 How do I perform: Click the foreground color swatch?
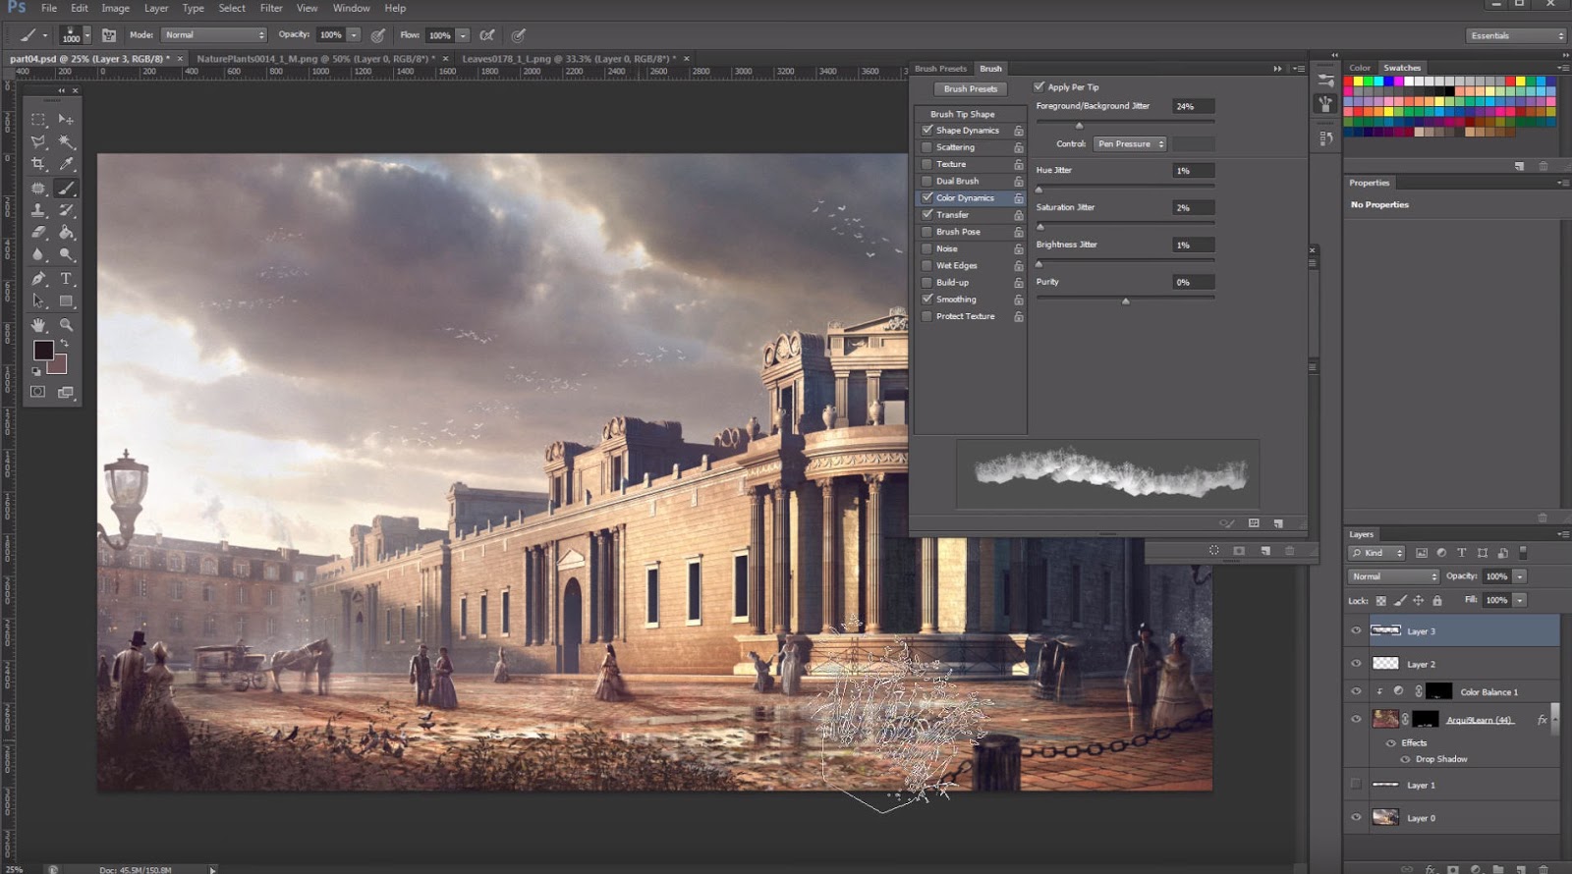click(43, 351)
